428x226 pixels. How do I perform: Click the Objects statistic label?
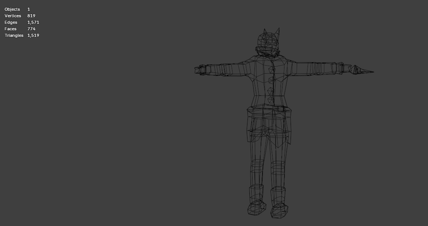[x=12, y=9]
